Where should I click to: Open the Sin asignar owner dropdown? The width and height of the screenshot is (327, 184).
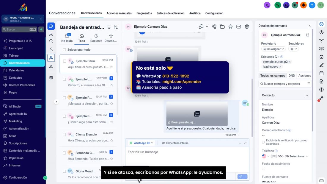pyautogui.click(x=273, y=49)
